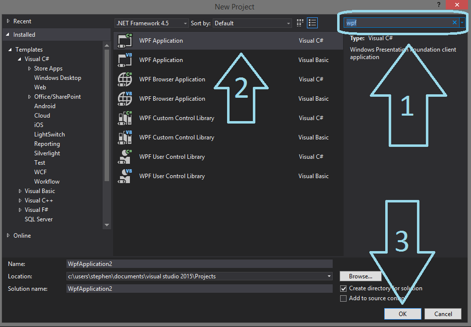
Task: Open the help icon in the title bar
Action: [439, 5]
